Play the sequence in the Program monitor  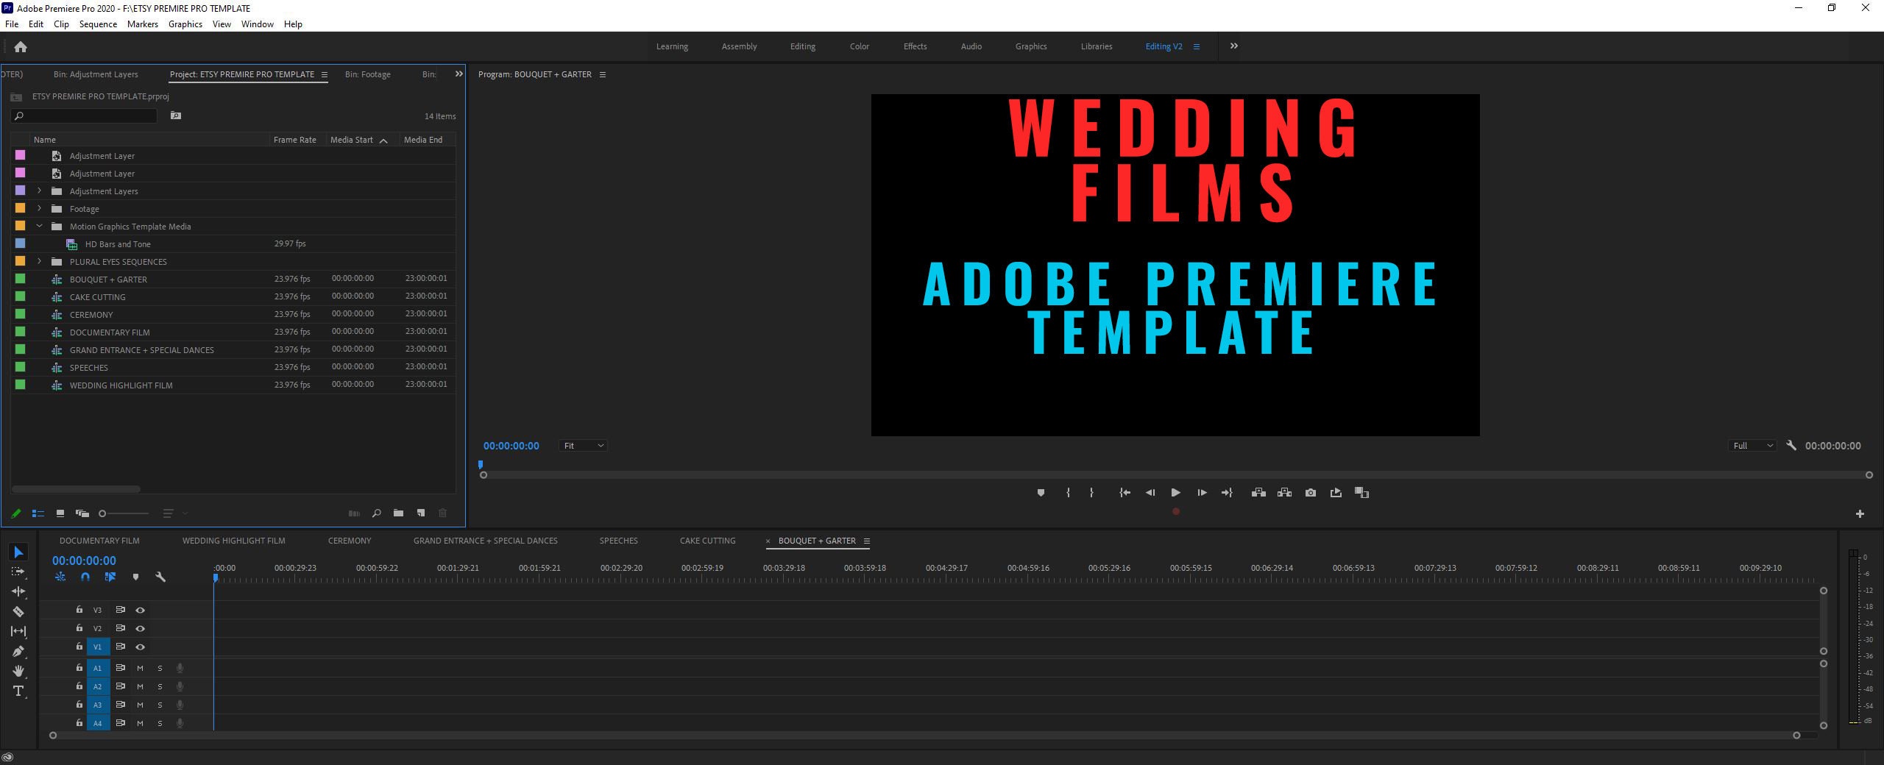coord(1176,493)
